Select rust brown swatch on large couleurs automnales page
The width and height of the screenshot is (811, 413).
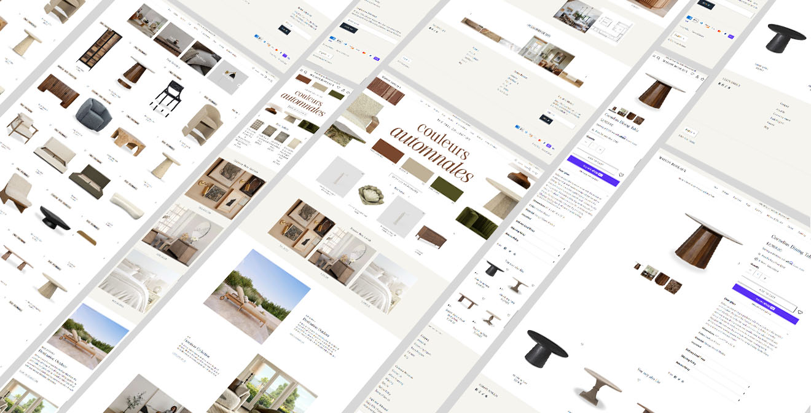click(387, 151)
